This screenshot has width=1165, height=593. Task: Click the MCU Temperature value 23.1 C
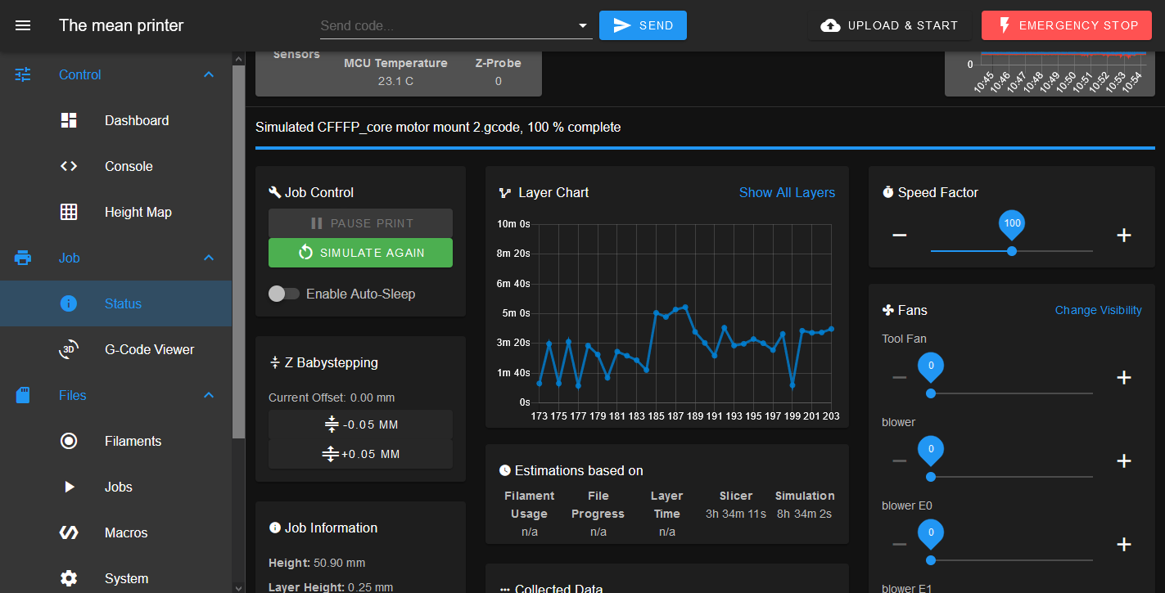point(395,81)
